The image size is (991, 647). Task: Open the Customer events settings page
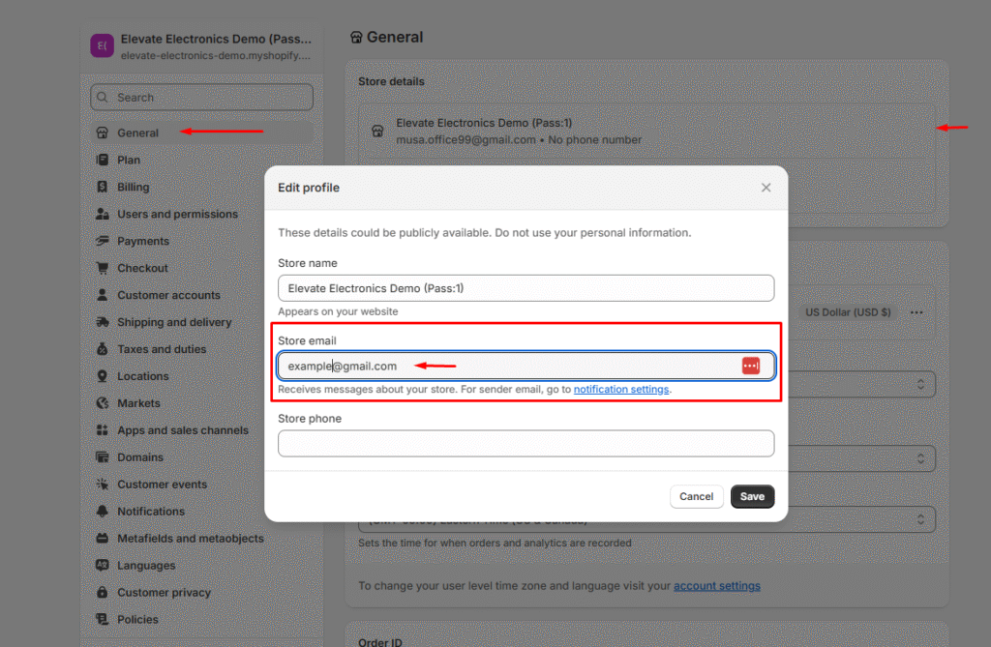point(162,484)
